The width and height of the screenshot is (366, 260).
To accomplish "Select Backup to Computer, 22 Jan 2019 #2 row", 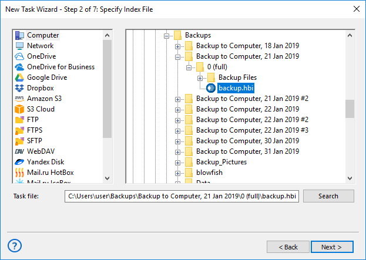I will [x=252, y=120].
